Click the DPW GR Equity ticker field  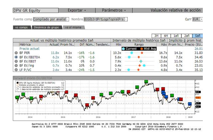pyautogui.click(x=36, y=10)
